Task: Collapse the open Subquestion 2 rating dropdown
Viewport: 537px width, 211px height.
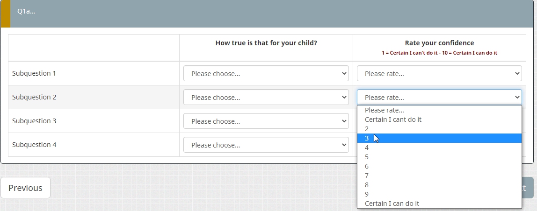Action: tap(439, 97)
